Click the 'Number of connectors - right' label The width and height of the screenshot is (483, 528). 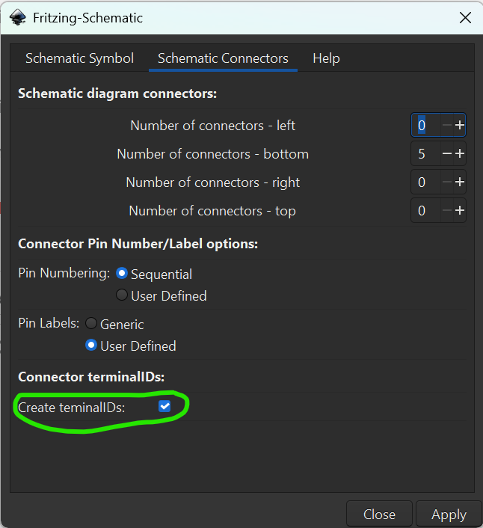click(213, 182)
